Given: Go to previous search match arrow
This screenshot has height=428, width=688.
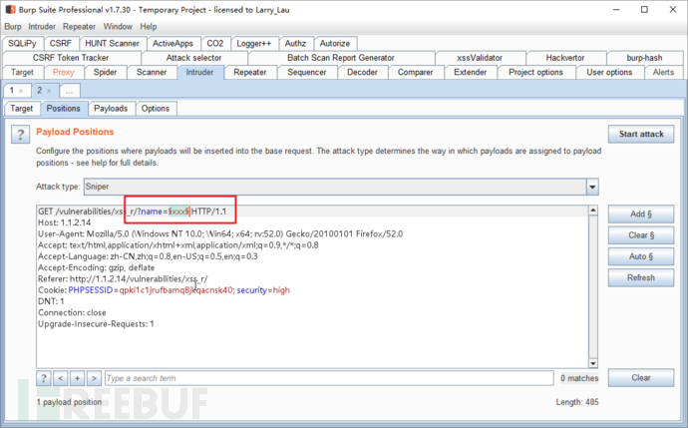Looking at the screenshot, I should click(61, 378).
